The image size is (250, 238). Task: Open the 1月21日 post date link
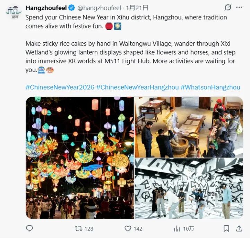click(x=137, y=8)
